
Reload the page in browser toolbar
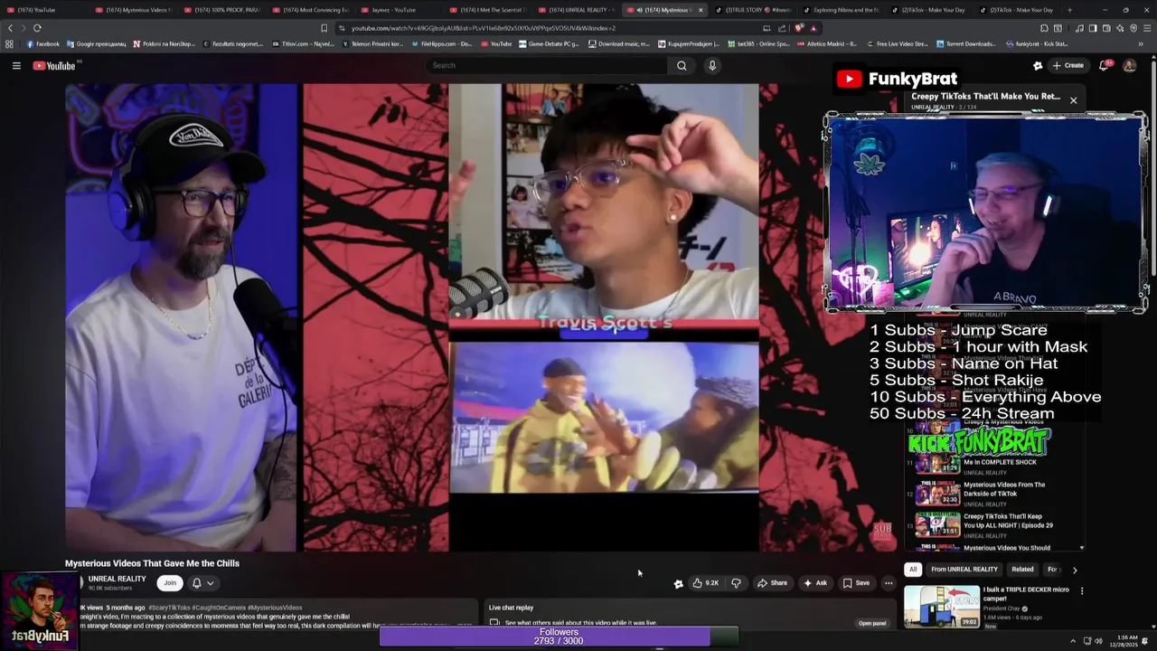coord(37,28)
